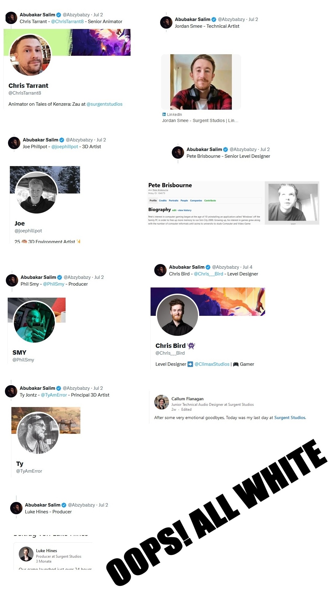Open the @TyAmError mention link

coord(54,395)
